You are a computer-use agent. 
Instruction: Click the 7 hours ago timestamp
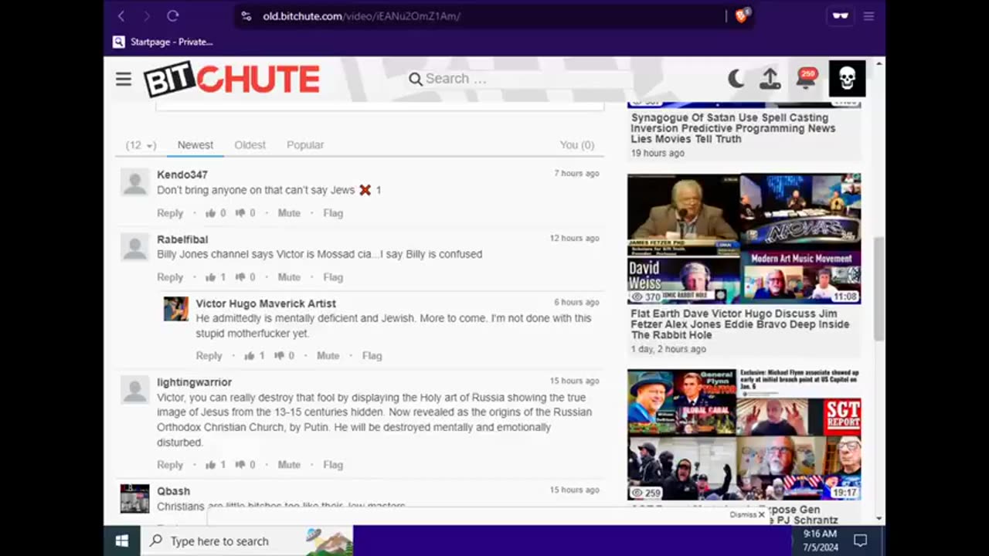point(576,174)
